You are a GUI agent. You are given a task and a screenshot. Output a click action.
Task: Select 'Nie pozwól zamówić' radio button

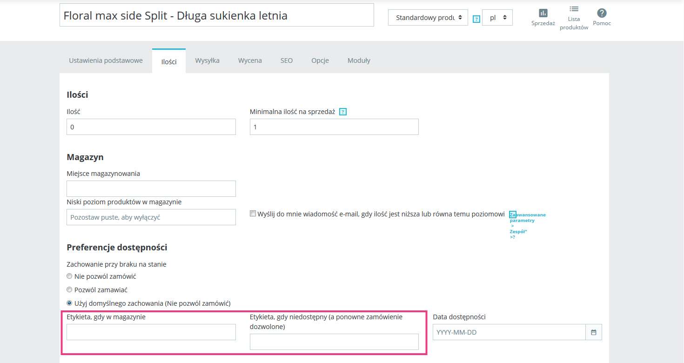(70, 276)
